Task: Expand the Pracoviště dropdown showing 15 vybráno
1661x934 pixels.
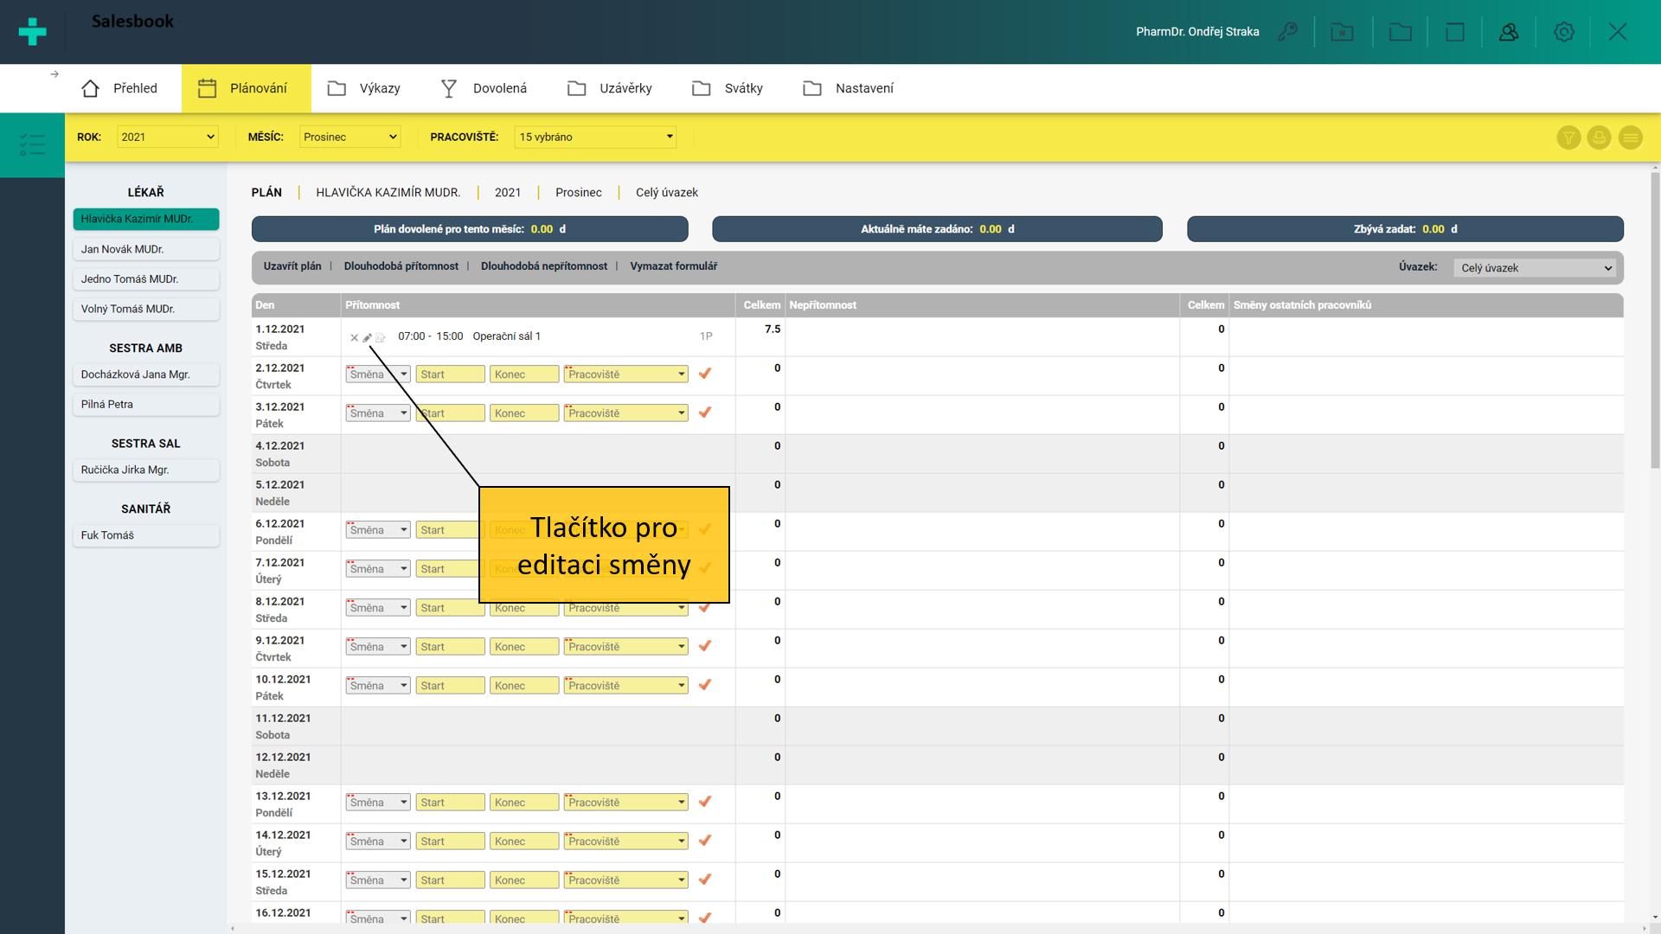Action: pyautogui.click(x=595, y=137)
